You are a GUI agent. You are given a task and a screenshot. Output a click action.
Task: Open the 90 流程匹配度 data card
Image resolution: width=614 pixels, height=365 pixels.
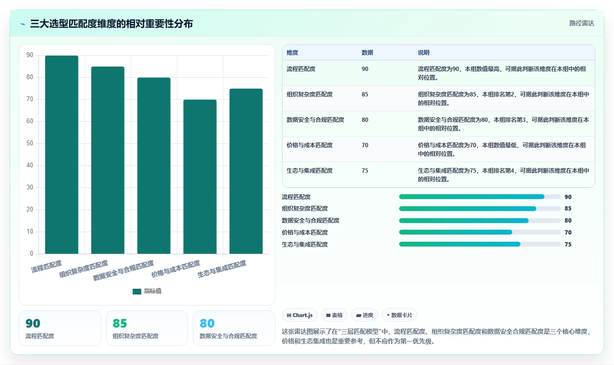click(x=60, y=328)
